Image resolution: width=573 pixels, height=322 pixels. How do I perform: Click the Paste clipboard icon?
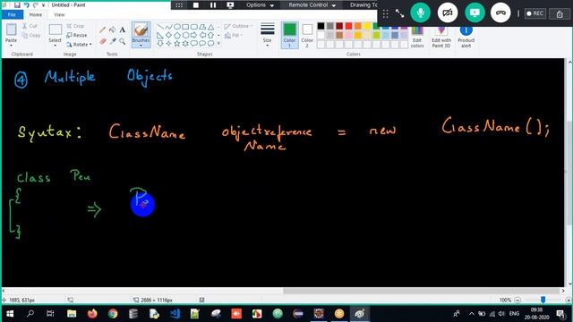point(11,30)
